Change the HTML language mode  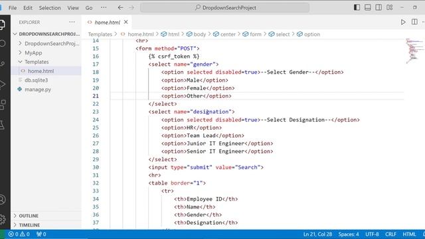click(x=409, y=234)
